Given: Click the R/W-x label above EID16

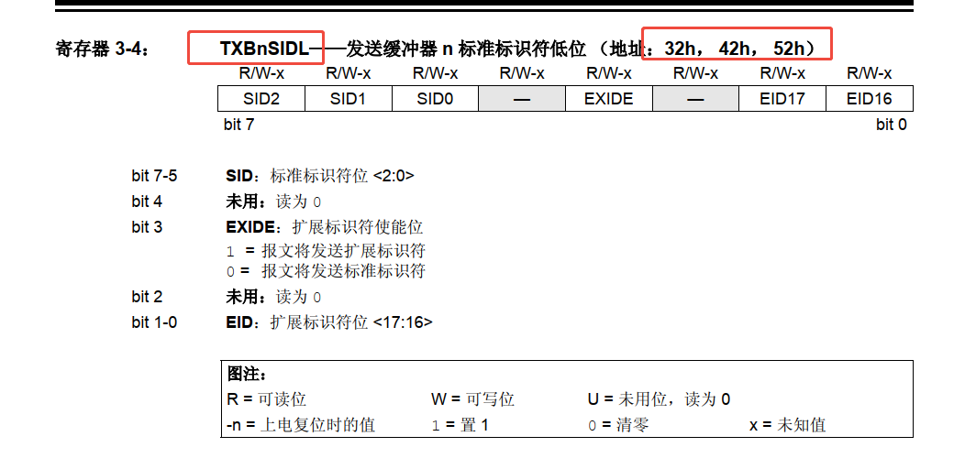Looking at the screenshot, I should pyautogui.click(x=870, y=74).
